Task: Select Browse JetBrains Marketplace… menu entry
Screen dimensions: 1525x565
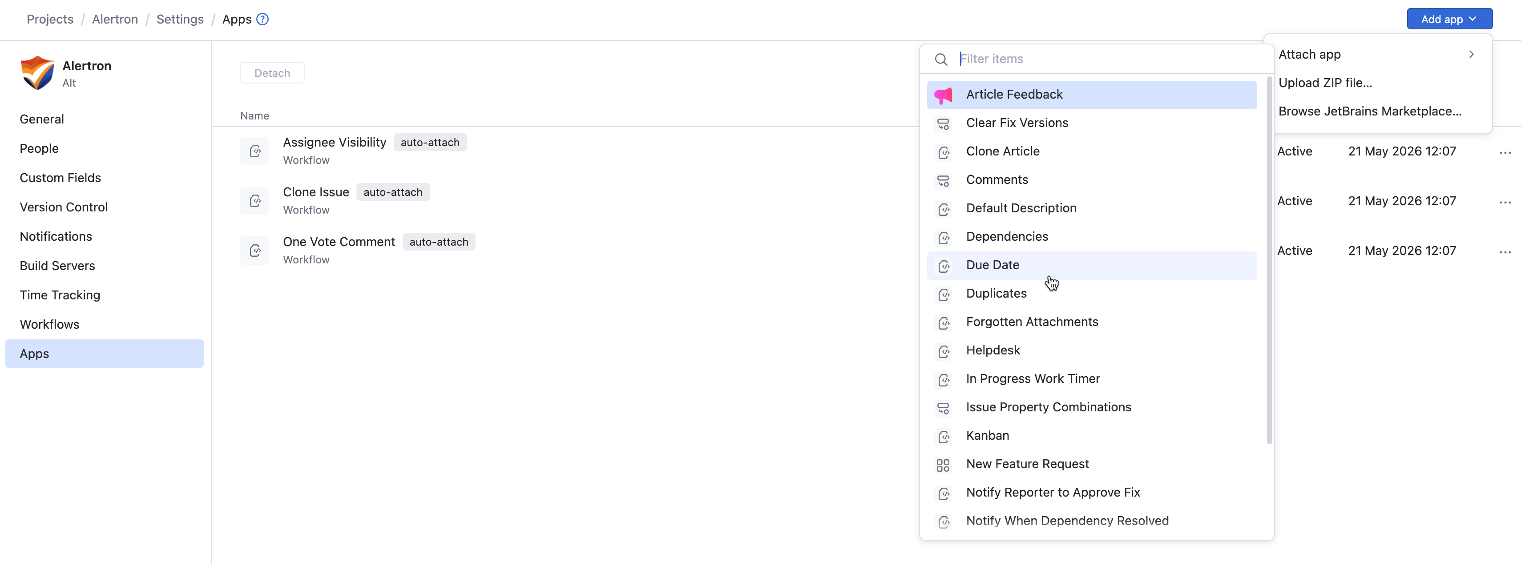Action: click(x=1377, y=111)
